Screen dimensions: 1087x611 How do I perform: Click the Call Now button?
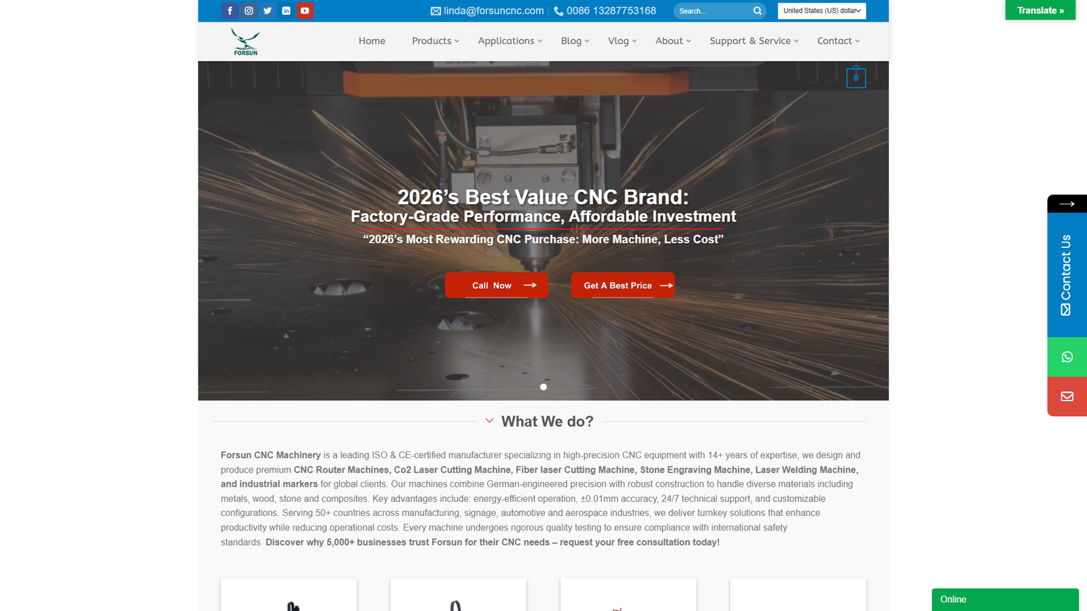click(x=497, y=285)
